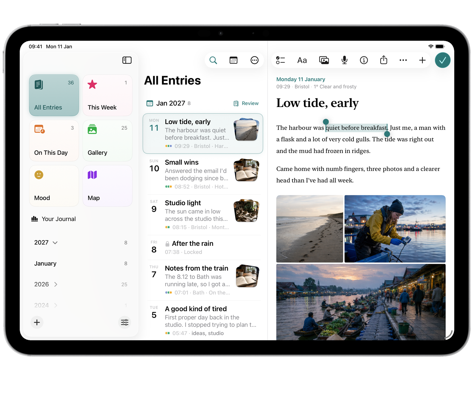Open the Aa text formatting options
Screen dimensions: 474x405
(x=302, y=60)
